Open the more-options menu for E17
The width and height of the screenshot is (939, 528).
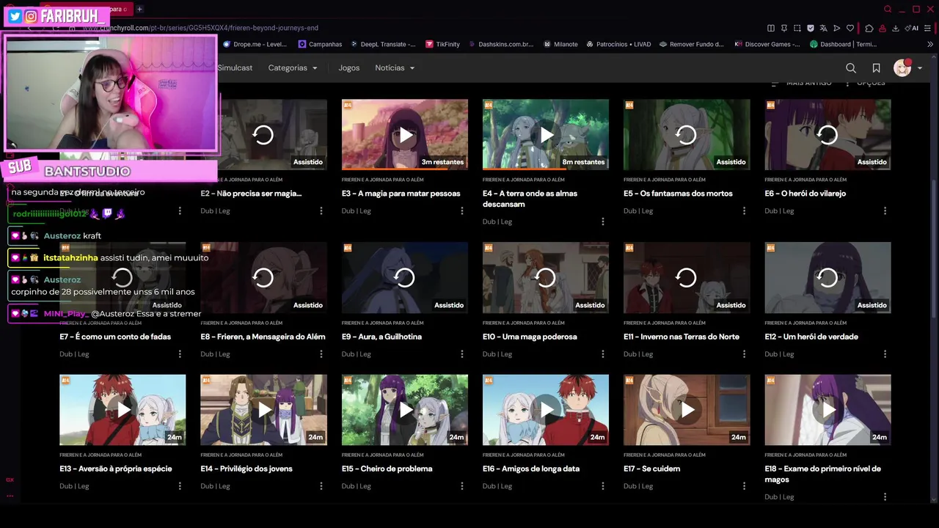click(x=744, y=486)
